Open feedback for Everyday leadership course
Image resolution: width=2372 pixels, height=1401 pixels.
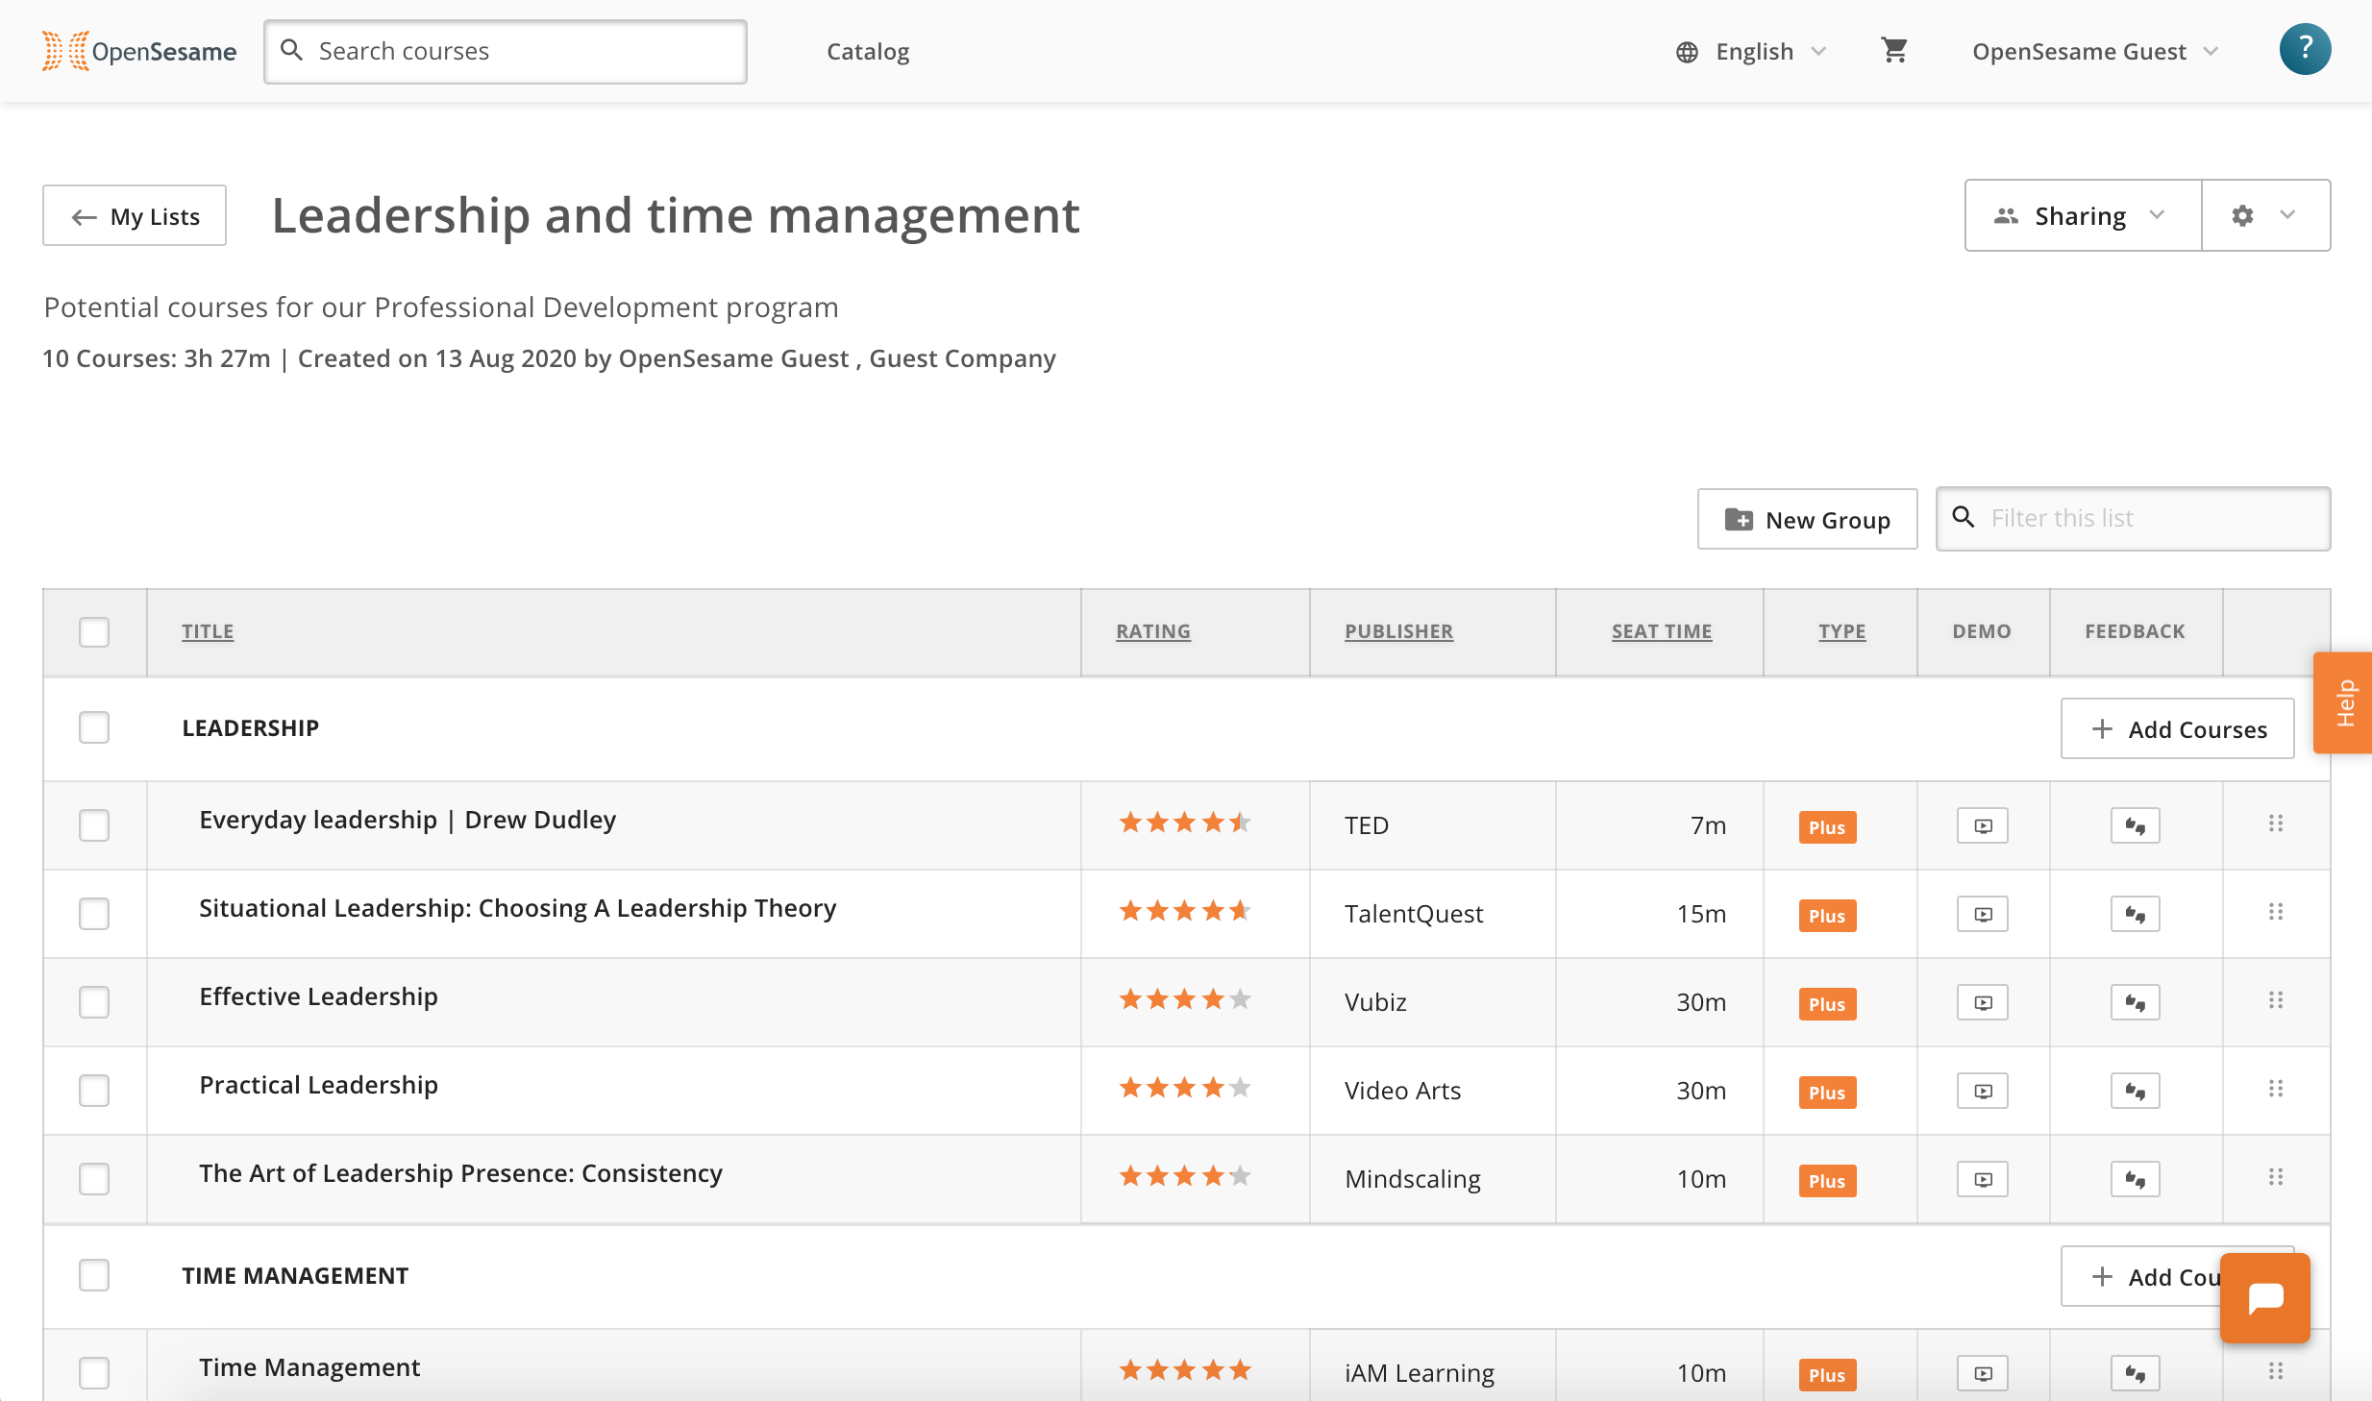click(x=2135, y=825)
